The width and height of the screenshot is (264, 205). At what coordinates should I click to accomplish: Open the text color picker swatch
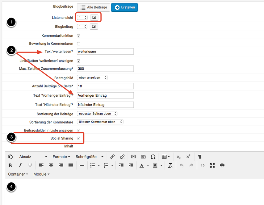coord(141,165)
